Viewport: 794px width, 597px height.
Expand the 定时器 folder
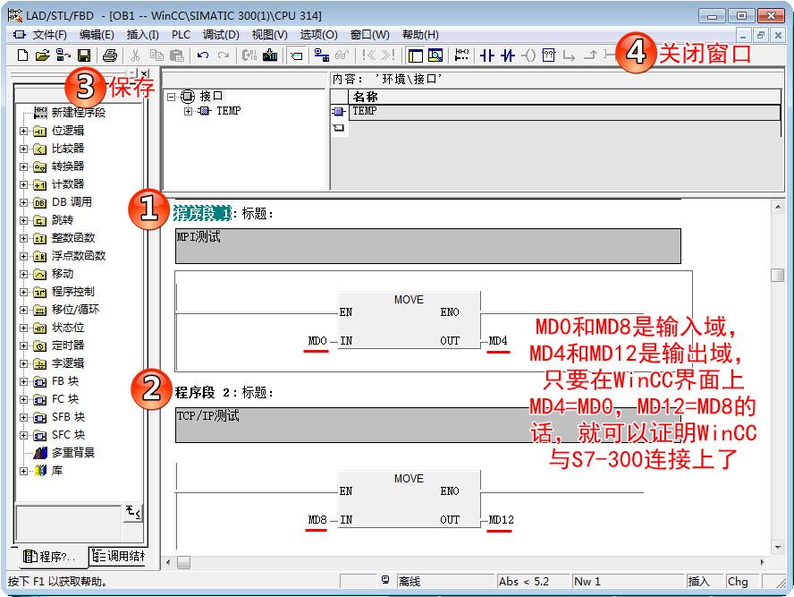click(x=23, y=345)
